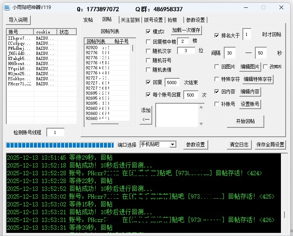Click 保存全局设置 button
The height and width of the screenshot is (236, 293).
click(270, 144)
